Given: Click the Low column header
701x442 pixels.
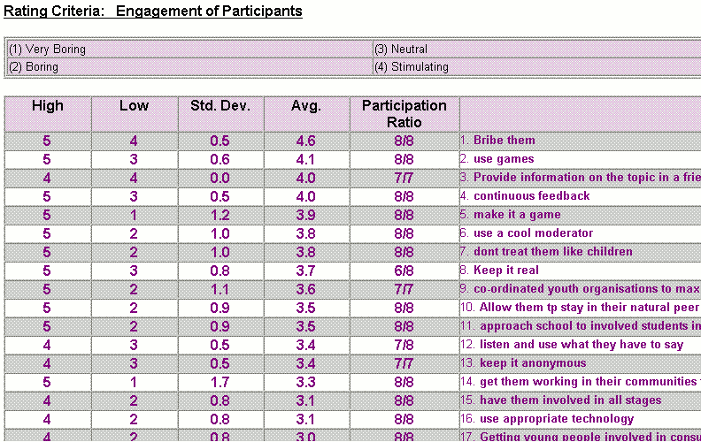Looking at the screenshot, I should click(x=135, y=106).
